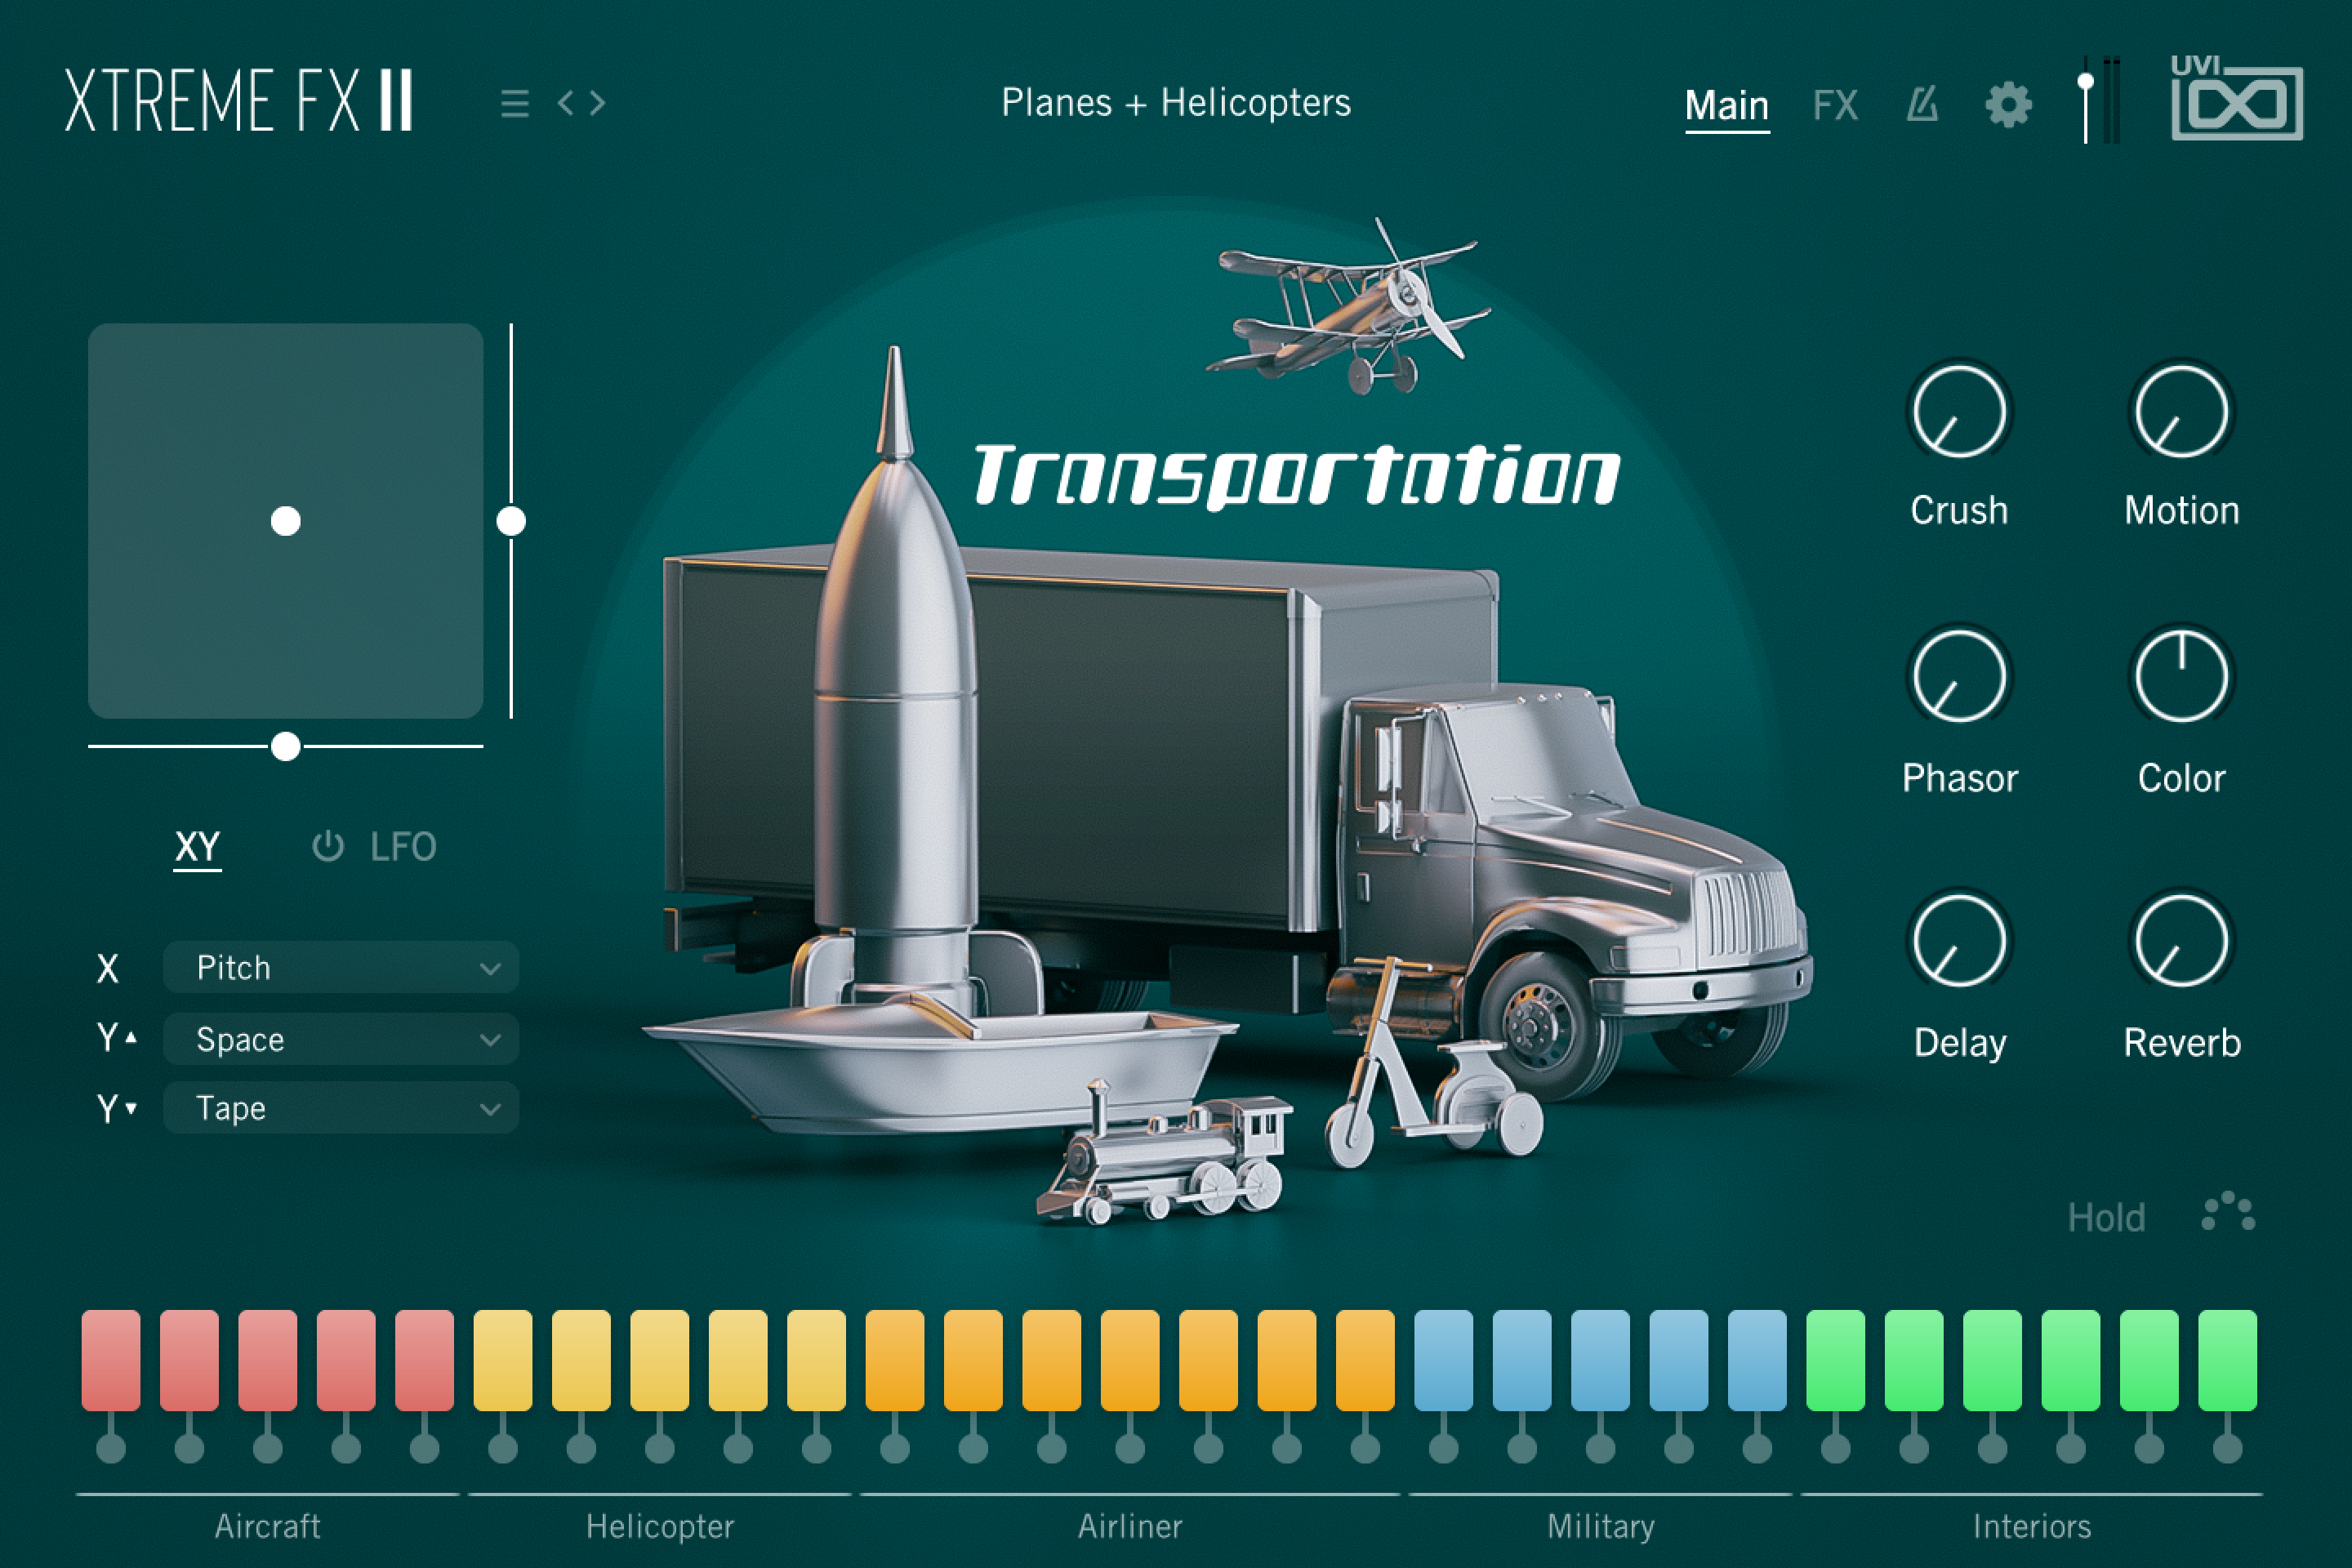Viewport: 2352px width, 1568px height.
Task: Trigger the last red Aircraft pad
Action: click(x=424, y=1360)
